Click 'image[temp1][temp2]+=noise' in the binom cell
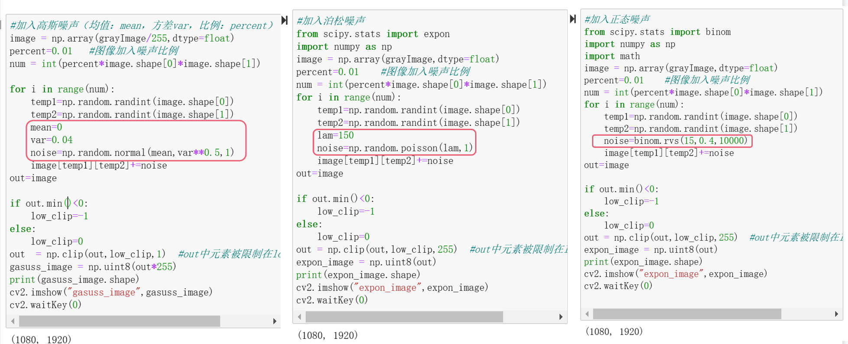Image resolution: width=848 pixels, height=344 pixels. click(669, 153)
